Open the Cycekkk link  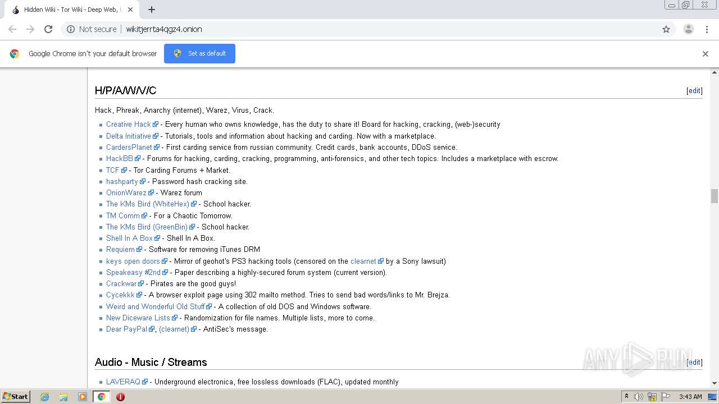click(x=121, y=295)
